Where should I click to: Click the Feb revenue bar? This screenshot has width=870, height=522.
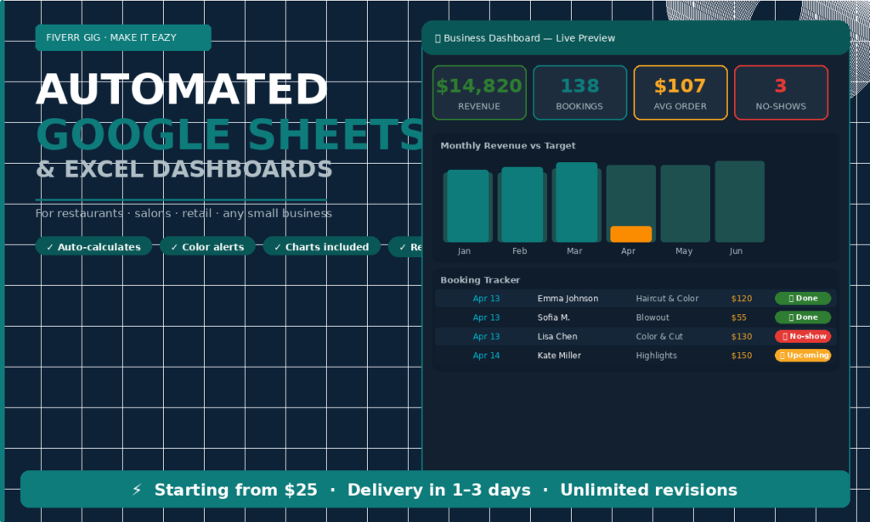(523, 205)
